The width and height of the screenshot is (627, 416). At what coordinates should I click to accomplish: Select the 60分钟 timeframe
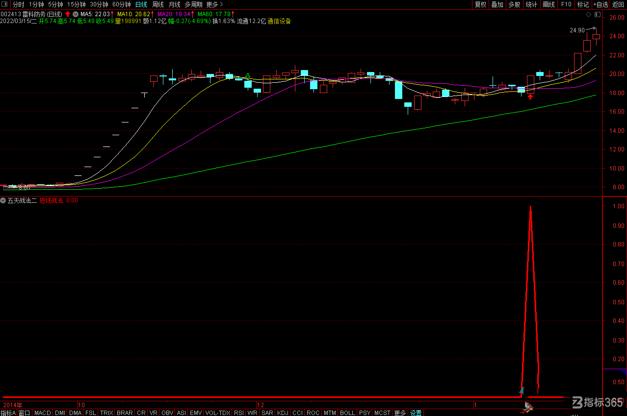point(121,4)
